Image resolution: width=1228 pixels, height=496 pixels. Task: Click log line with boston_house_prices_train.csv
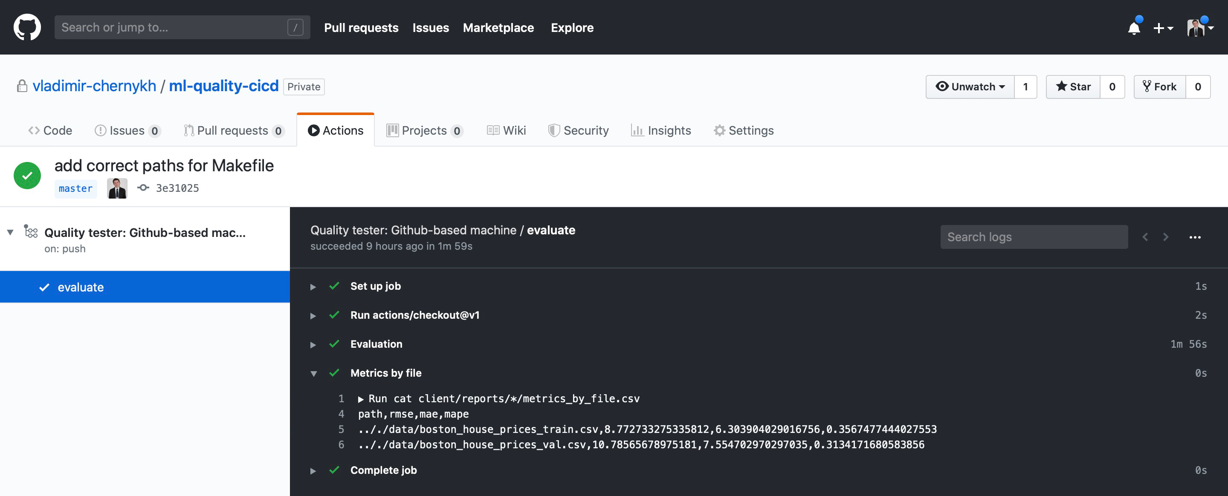pyautogui.click(x=647, y=429)
